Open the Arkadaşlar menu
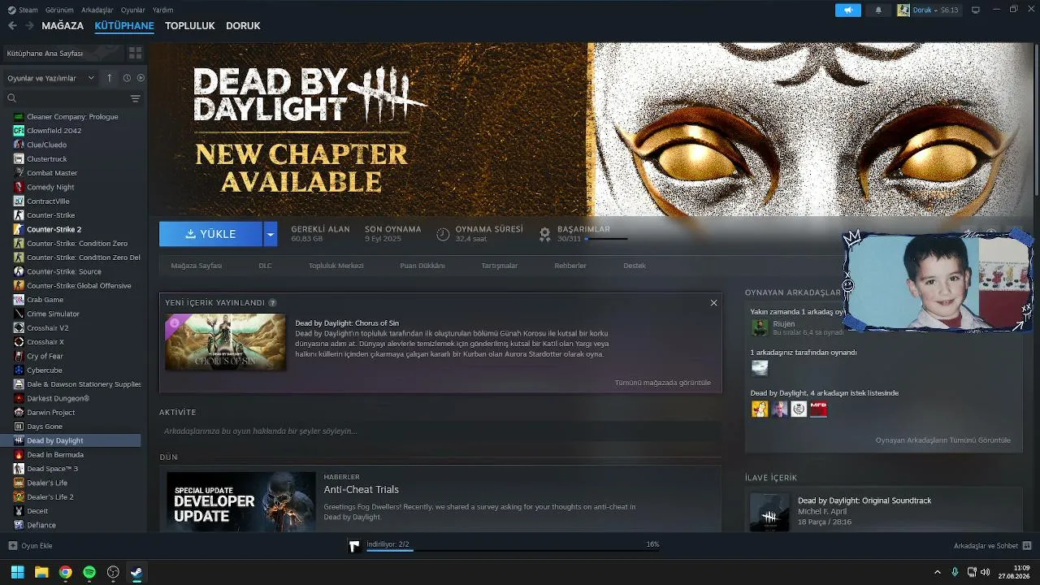This screenshot has width=1040, height=585. click(97, 10)
